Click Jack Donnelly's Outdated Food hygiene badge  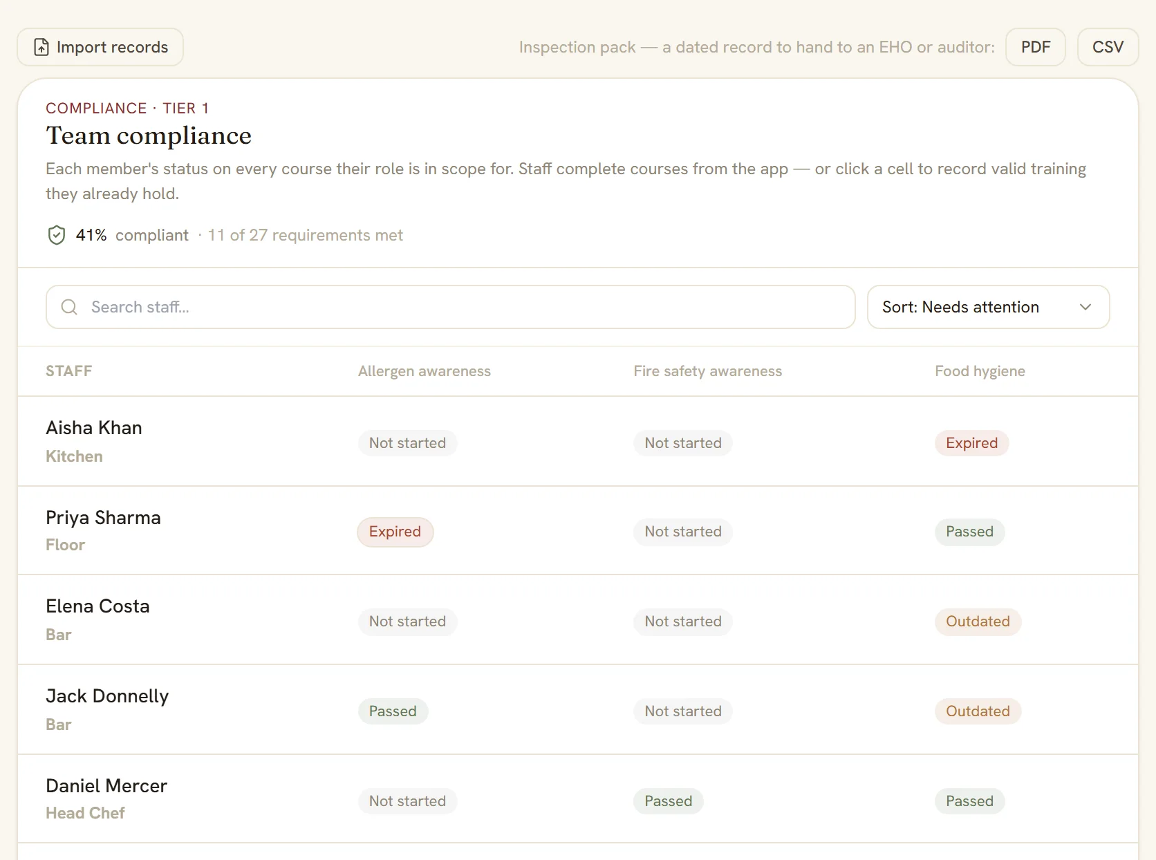[x=978, y=711]
